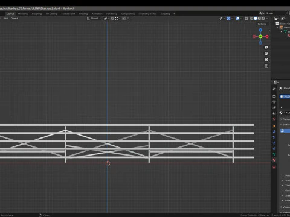The image size is (290, 217).
Task: Select wireframe viewport shading
Action: [251, 19]
